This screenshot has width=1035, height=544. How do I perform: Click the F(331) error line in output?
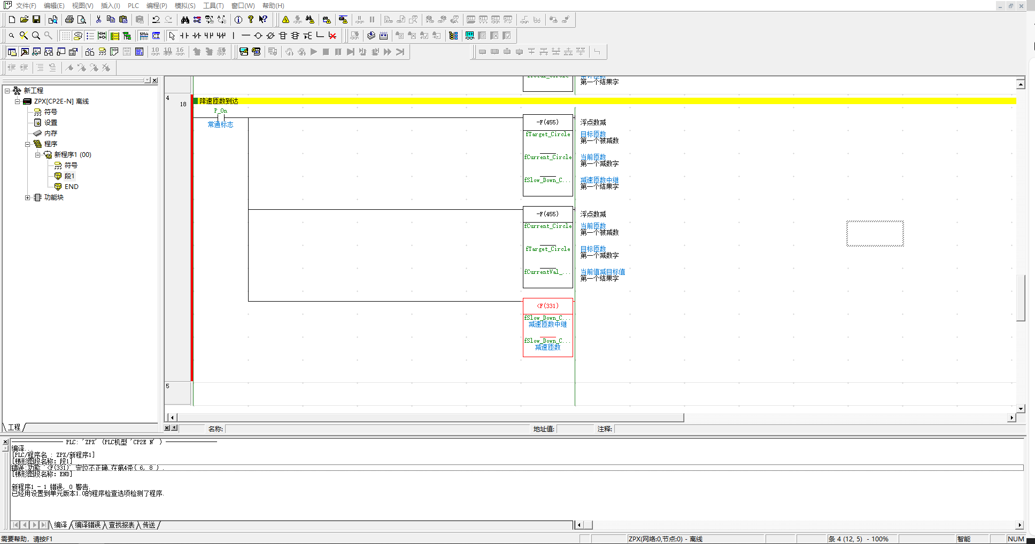point(86,468)
